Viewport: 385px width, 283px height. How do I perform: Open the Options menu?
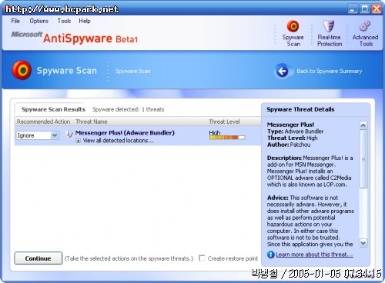pyautogui.click(x=39, y=21)
